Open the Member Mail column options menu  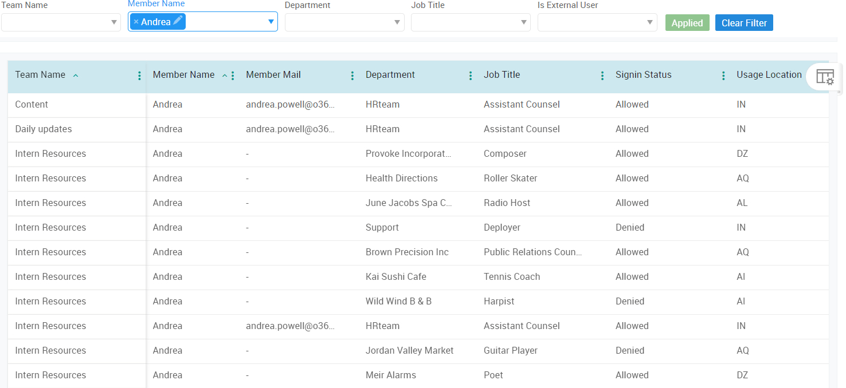point(352,75)
